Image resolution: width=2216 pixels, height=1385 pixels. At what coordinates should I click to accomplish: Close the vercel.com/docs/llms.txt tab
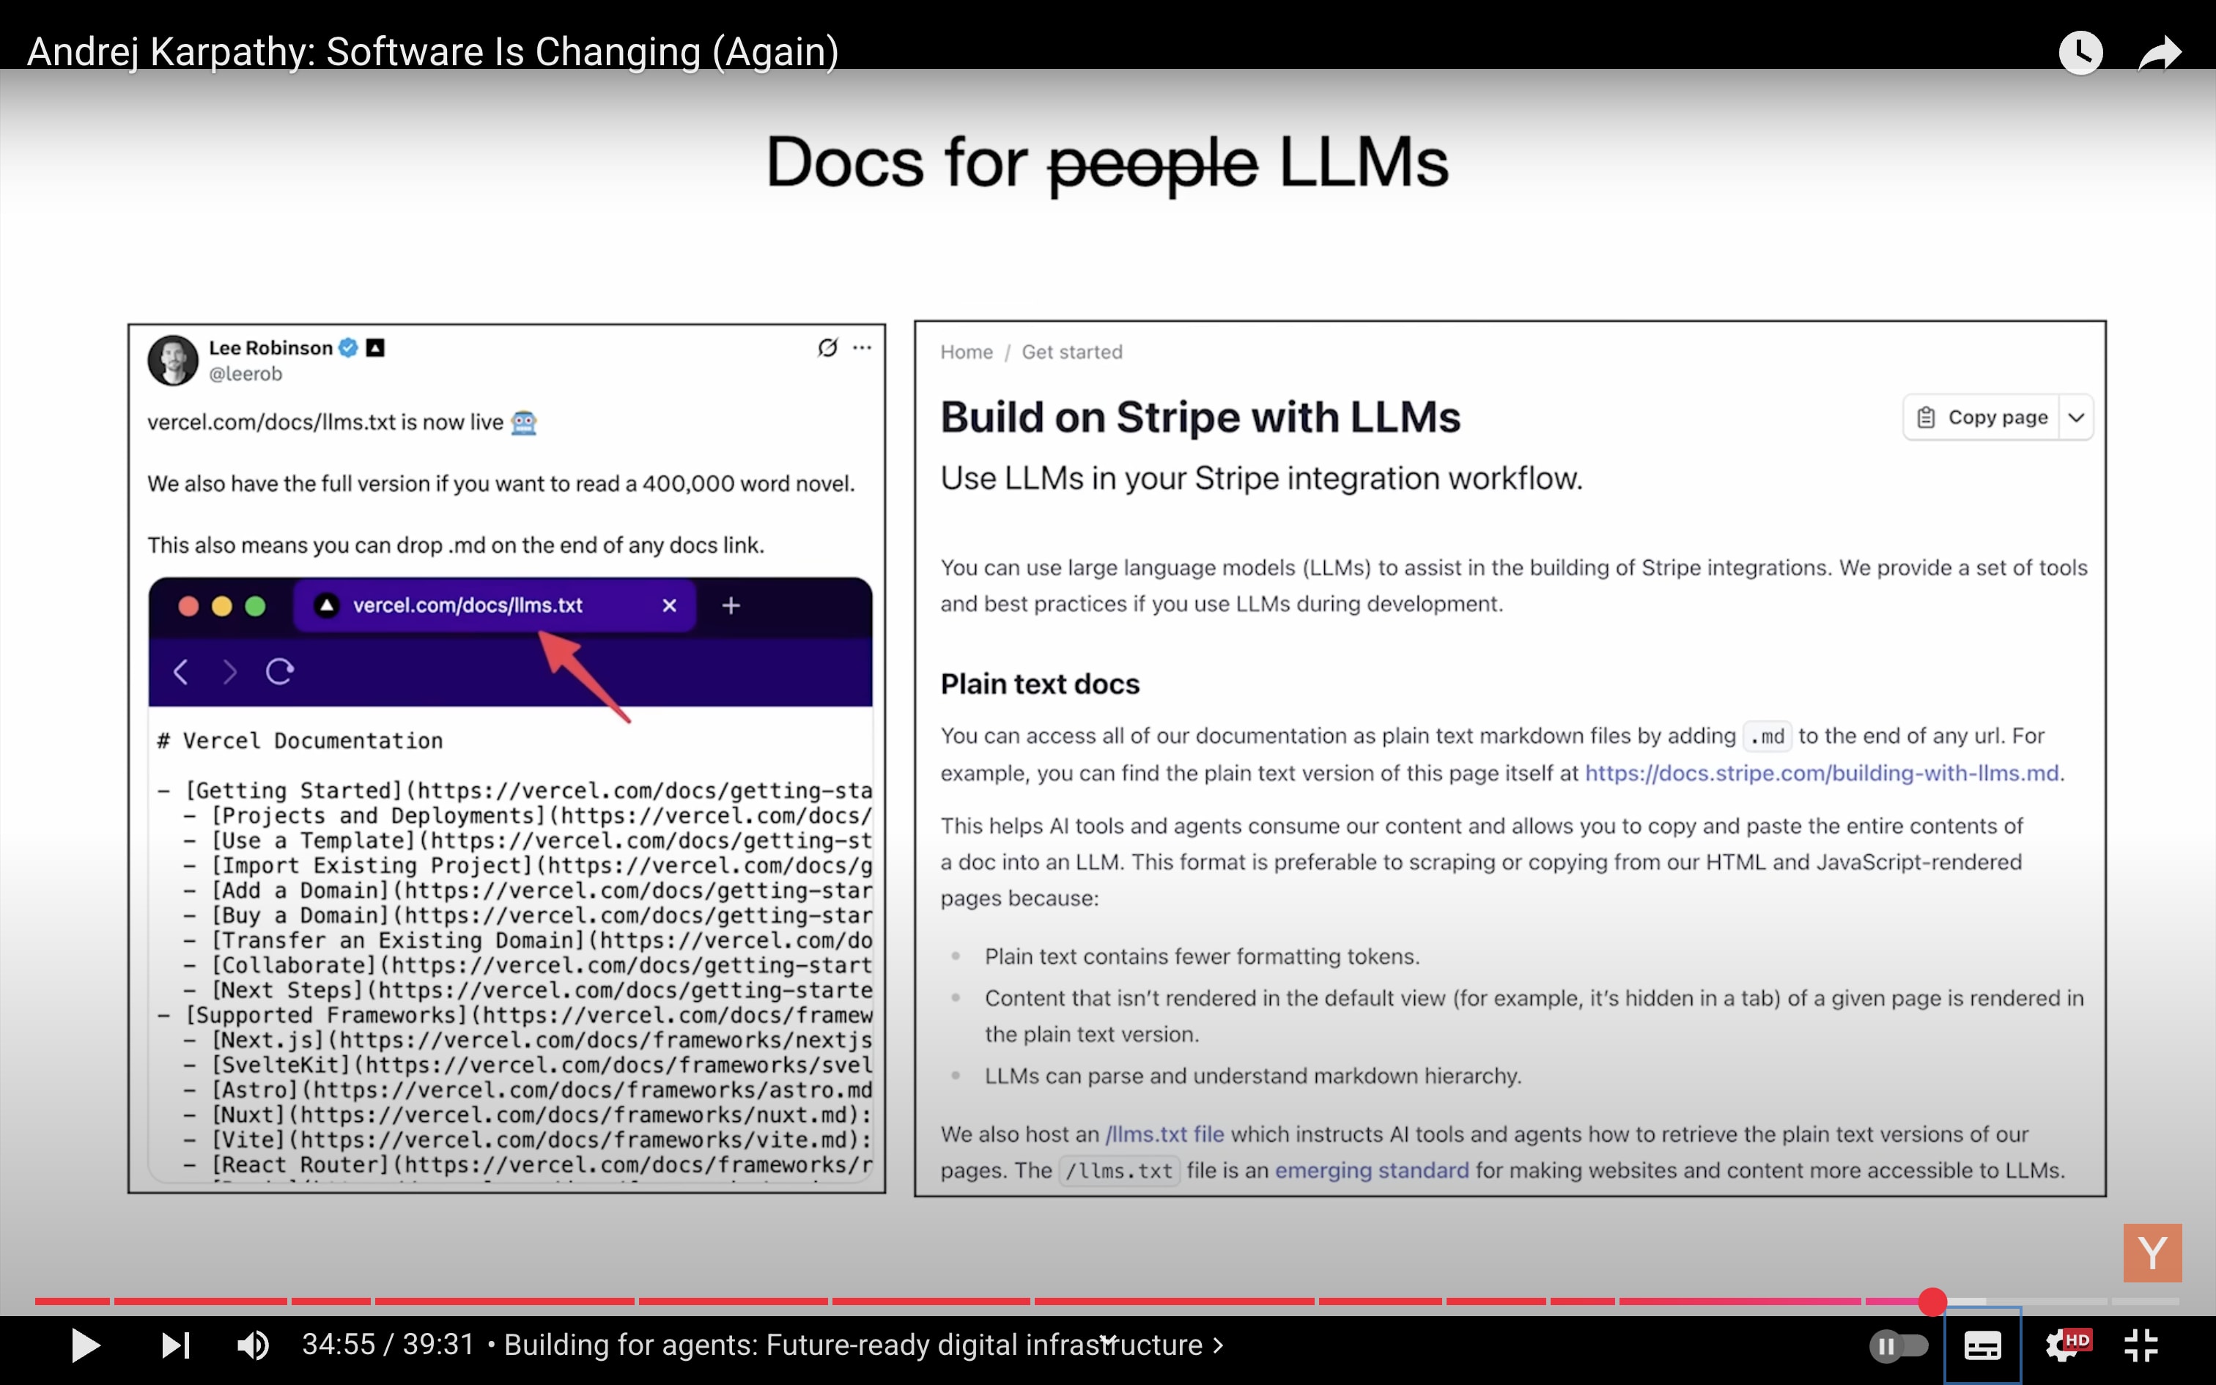tap(669, 605)
